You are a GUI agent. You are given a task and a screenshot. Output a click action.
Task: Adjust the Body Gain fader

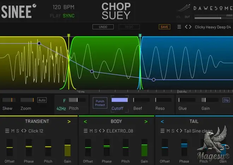coord(144,147)
